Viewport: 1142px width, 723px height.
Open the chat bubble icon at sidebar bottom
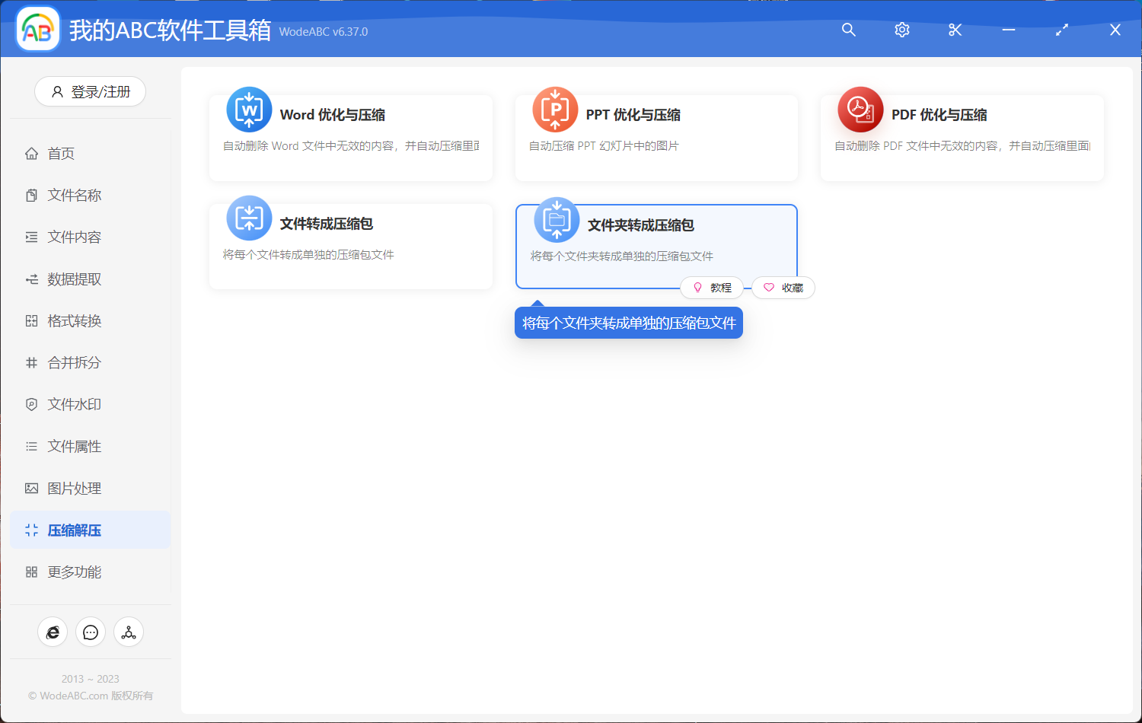(x=91, y=632)
